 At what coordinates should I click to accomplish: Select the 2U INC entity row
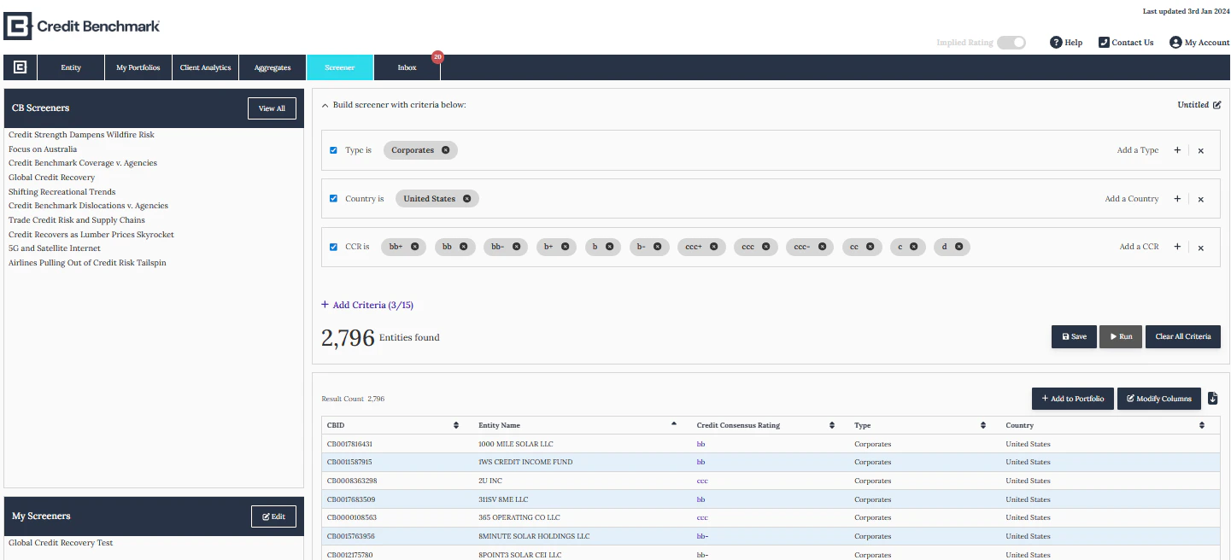tap(771, 481)
